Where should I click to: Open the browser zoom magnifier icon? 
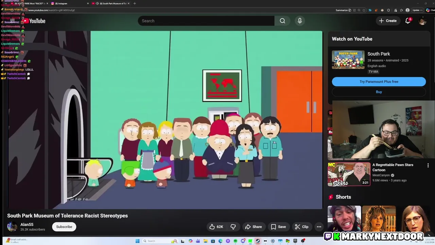(359, 10)
